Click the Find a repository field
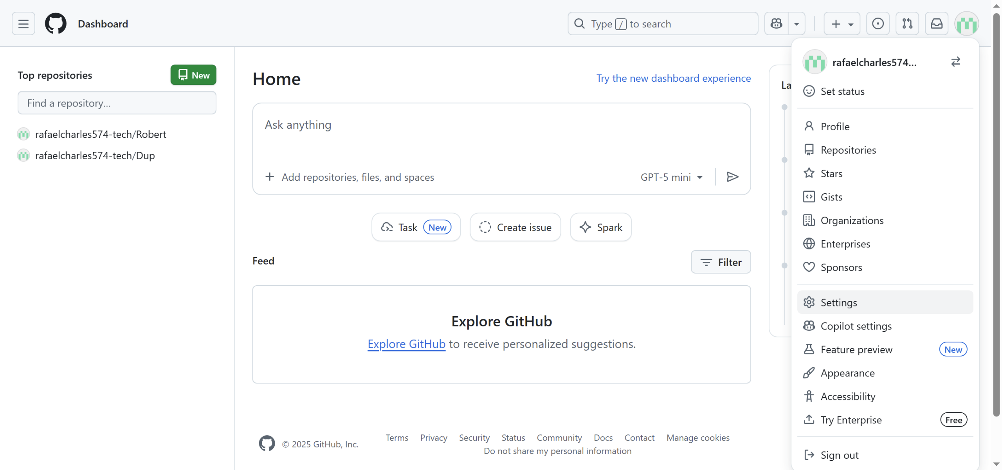Viewport: 1002px width, 470px height. pyautogui.click(x=117, y=103)
